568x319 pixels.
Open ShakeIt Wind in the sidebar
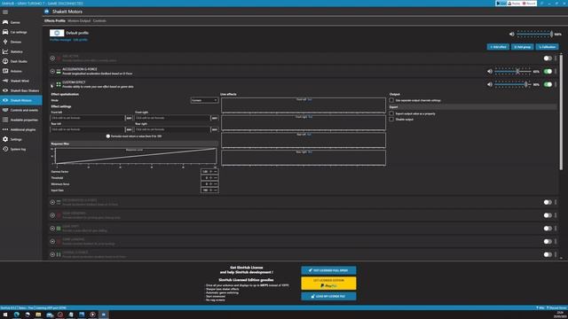coord(21,81)
